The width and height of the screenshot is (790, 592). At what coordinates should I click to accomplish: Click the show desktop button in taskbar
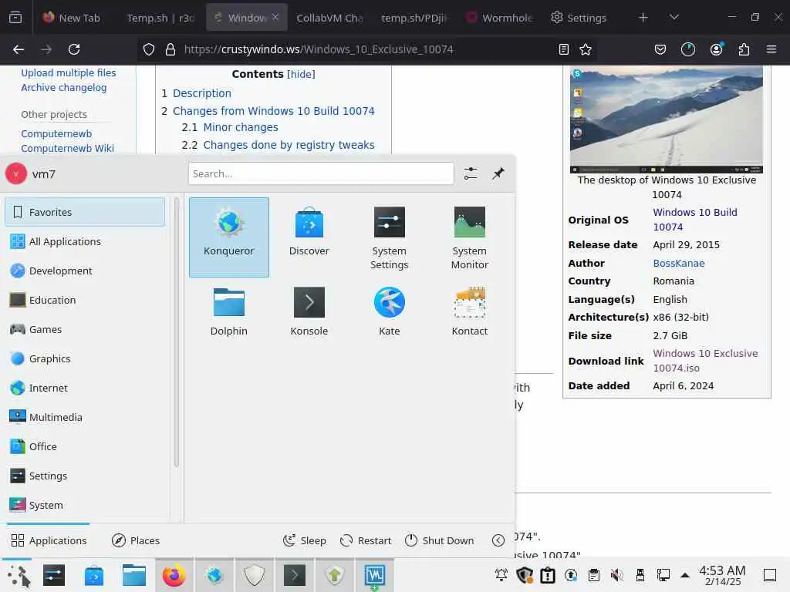770,575
